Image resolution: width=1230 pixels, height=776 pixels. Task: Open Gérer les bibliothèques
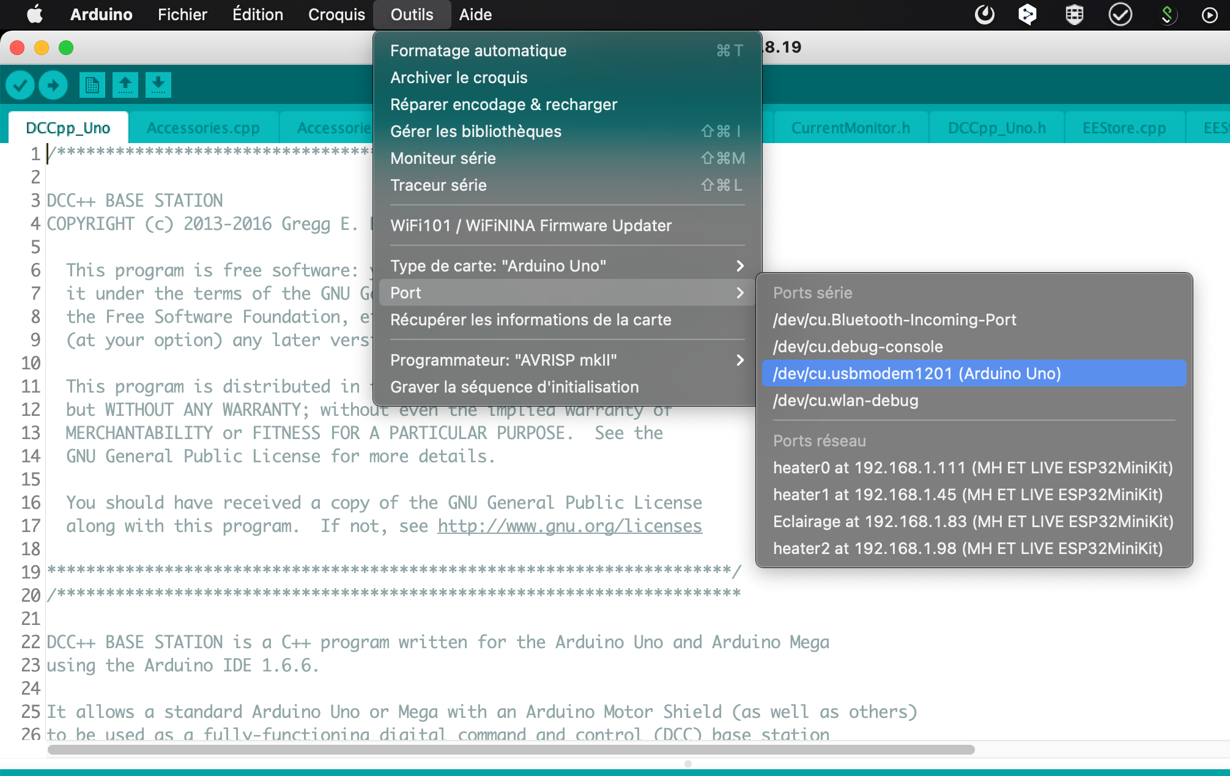click(567, 131)
